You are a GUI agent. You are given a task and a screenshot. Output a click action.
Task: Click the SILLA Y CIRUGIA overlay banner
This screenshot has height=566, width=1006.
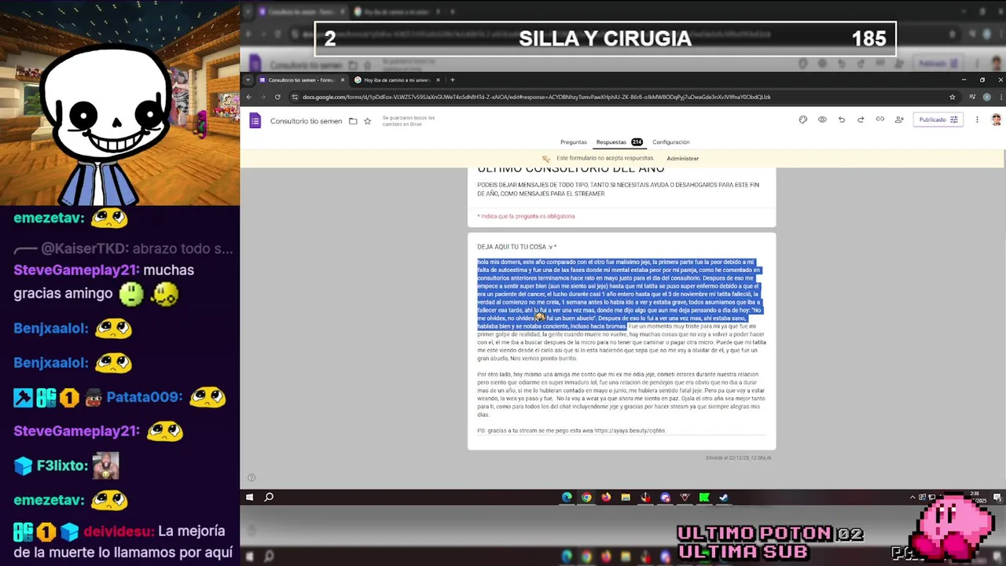[x=605, y=39]
